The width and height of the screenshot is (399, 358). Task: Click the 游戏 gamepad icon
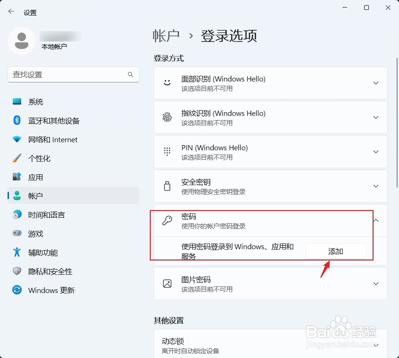click(x=17, y=233)
